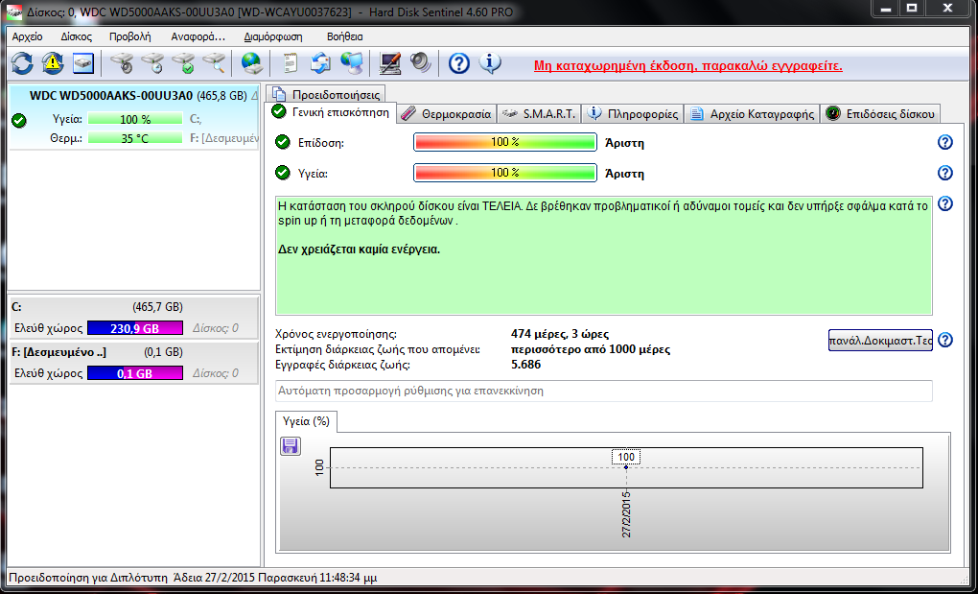
Task: Click the 35 °C temperature bar in disk list
Action: point(135,138)
